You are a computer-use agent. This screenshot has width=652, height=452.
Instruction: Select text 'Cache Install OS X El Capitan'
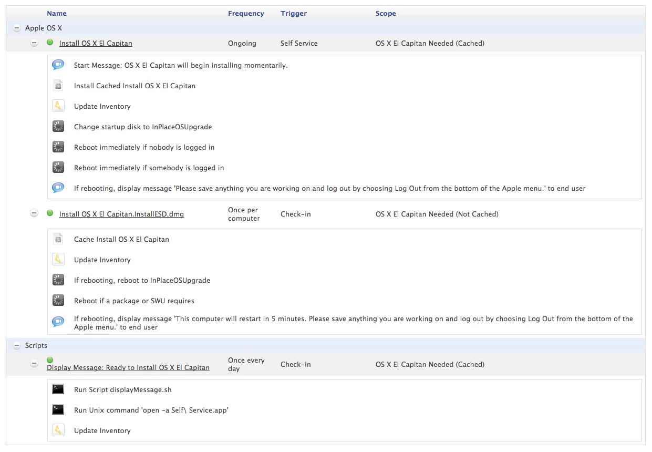coord(121,240)
